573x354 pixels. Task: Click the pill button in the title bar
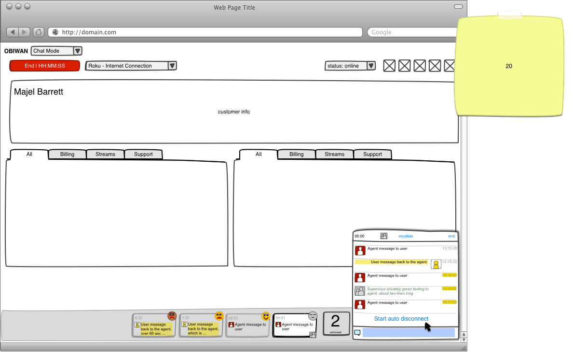point(458,7)
